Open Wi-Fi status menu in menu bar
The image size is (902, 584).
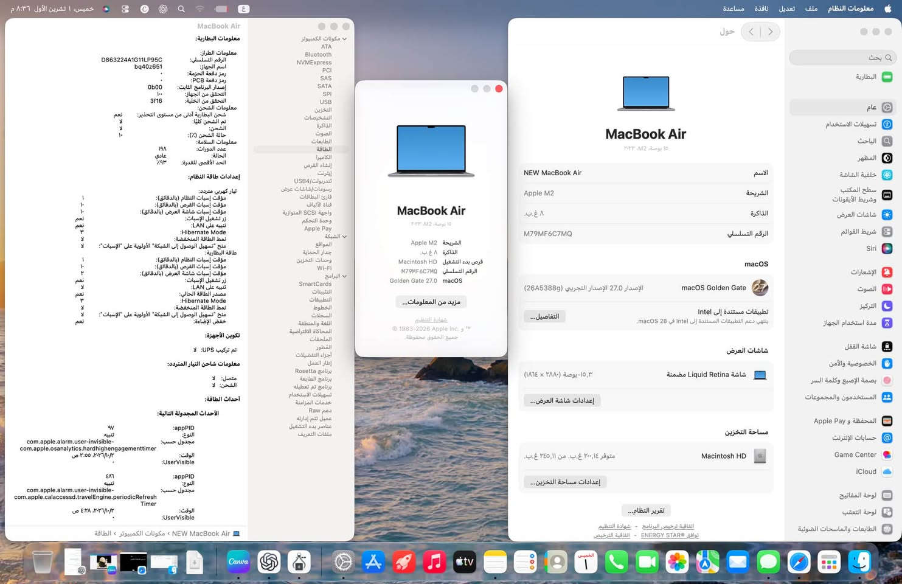199,9
